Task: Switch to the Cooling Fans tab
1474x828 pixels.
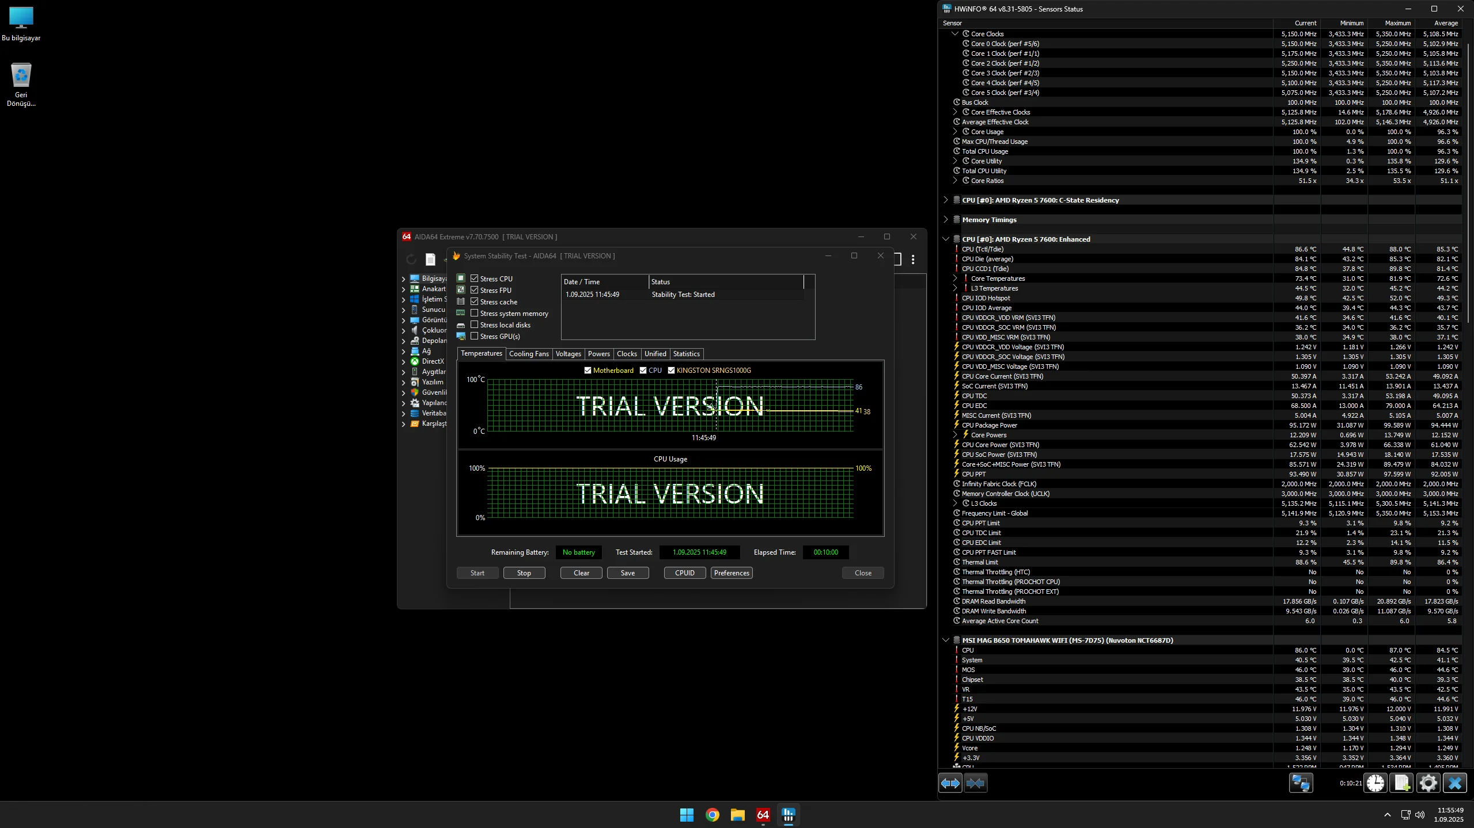Action: click(528, 354)
